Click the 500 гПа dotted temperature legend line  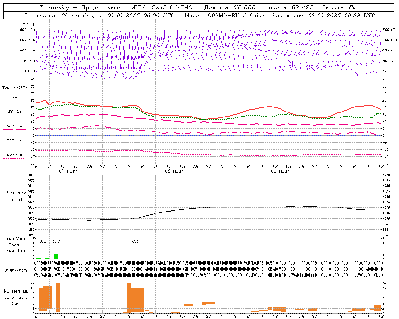click(x=14, y=158)
